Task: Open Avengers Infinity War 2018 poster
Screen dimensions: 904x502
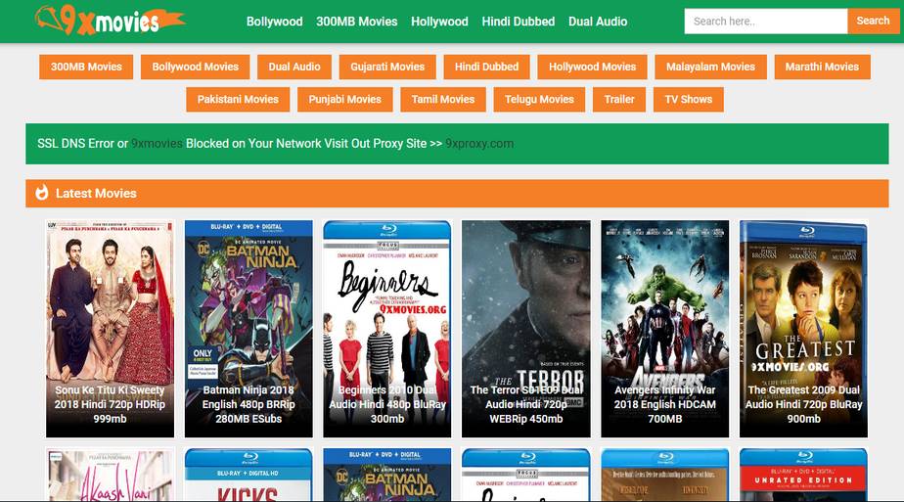Action: tap(664, 329)
